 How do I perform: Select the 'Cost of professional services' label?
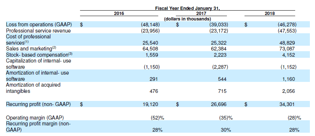click(28, 39)
